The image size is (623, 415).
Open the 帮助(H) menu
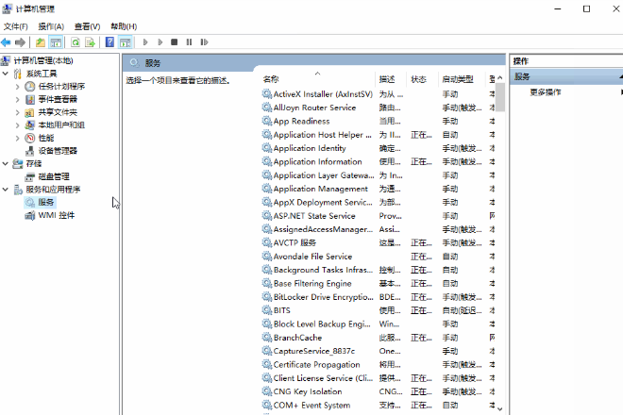click(x=124, y=26)
